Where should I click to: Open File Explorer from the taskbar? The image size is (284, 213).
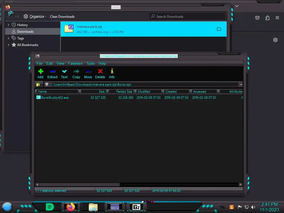93,207
